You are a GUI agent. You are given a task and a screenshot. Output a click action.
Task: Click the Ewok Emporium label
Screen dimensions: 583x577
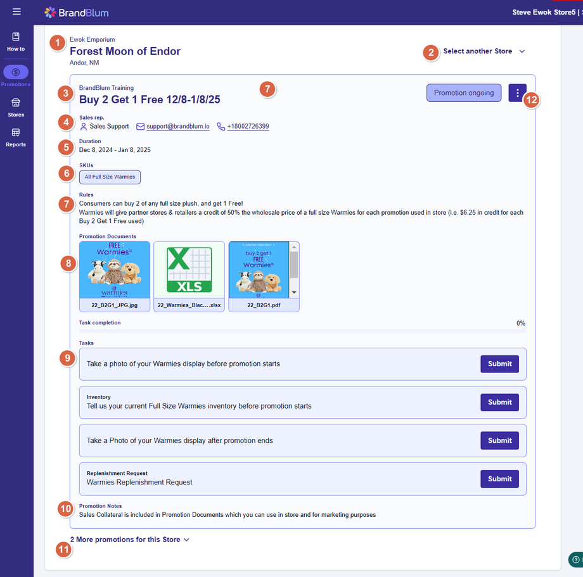pos(93,39)
